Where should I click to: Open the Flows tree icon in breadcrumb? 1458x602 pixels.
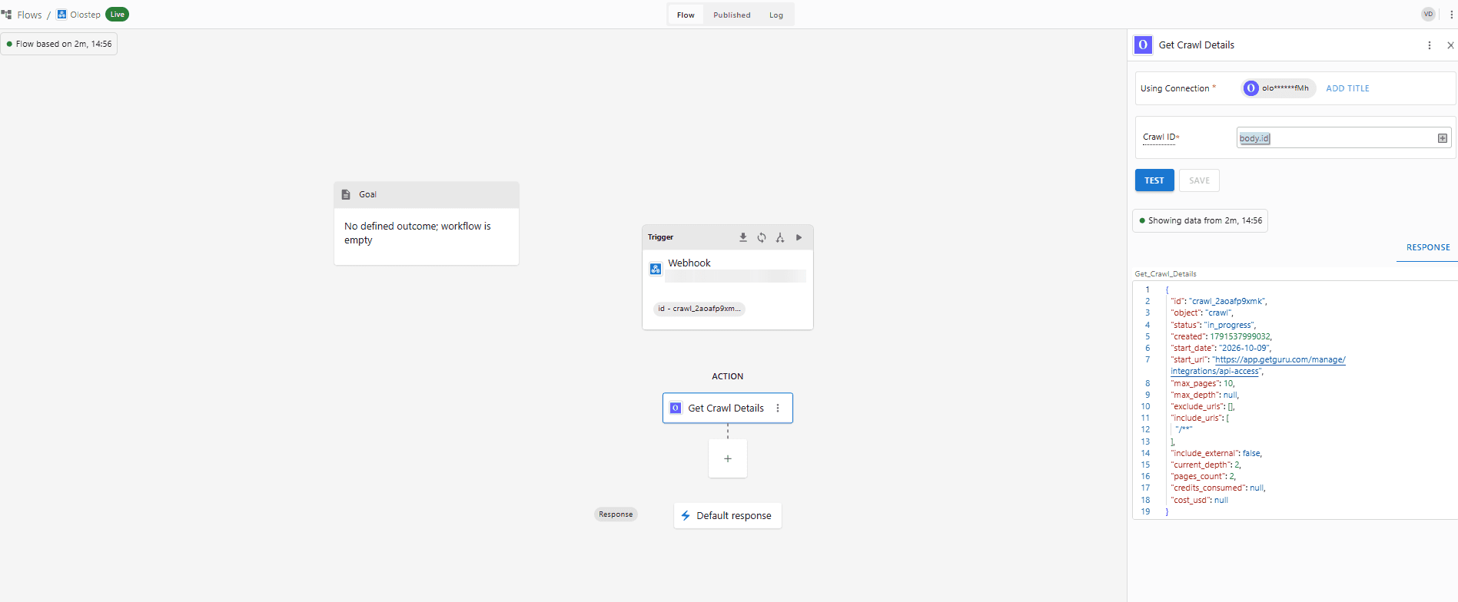tap(7, 15)
